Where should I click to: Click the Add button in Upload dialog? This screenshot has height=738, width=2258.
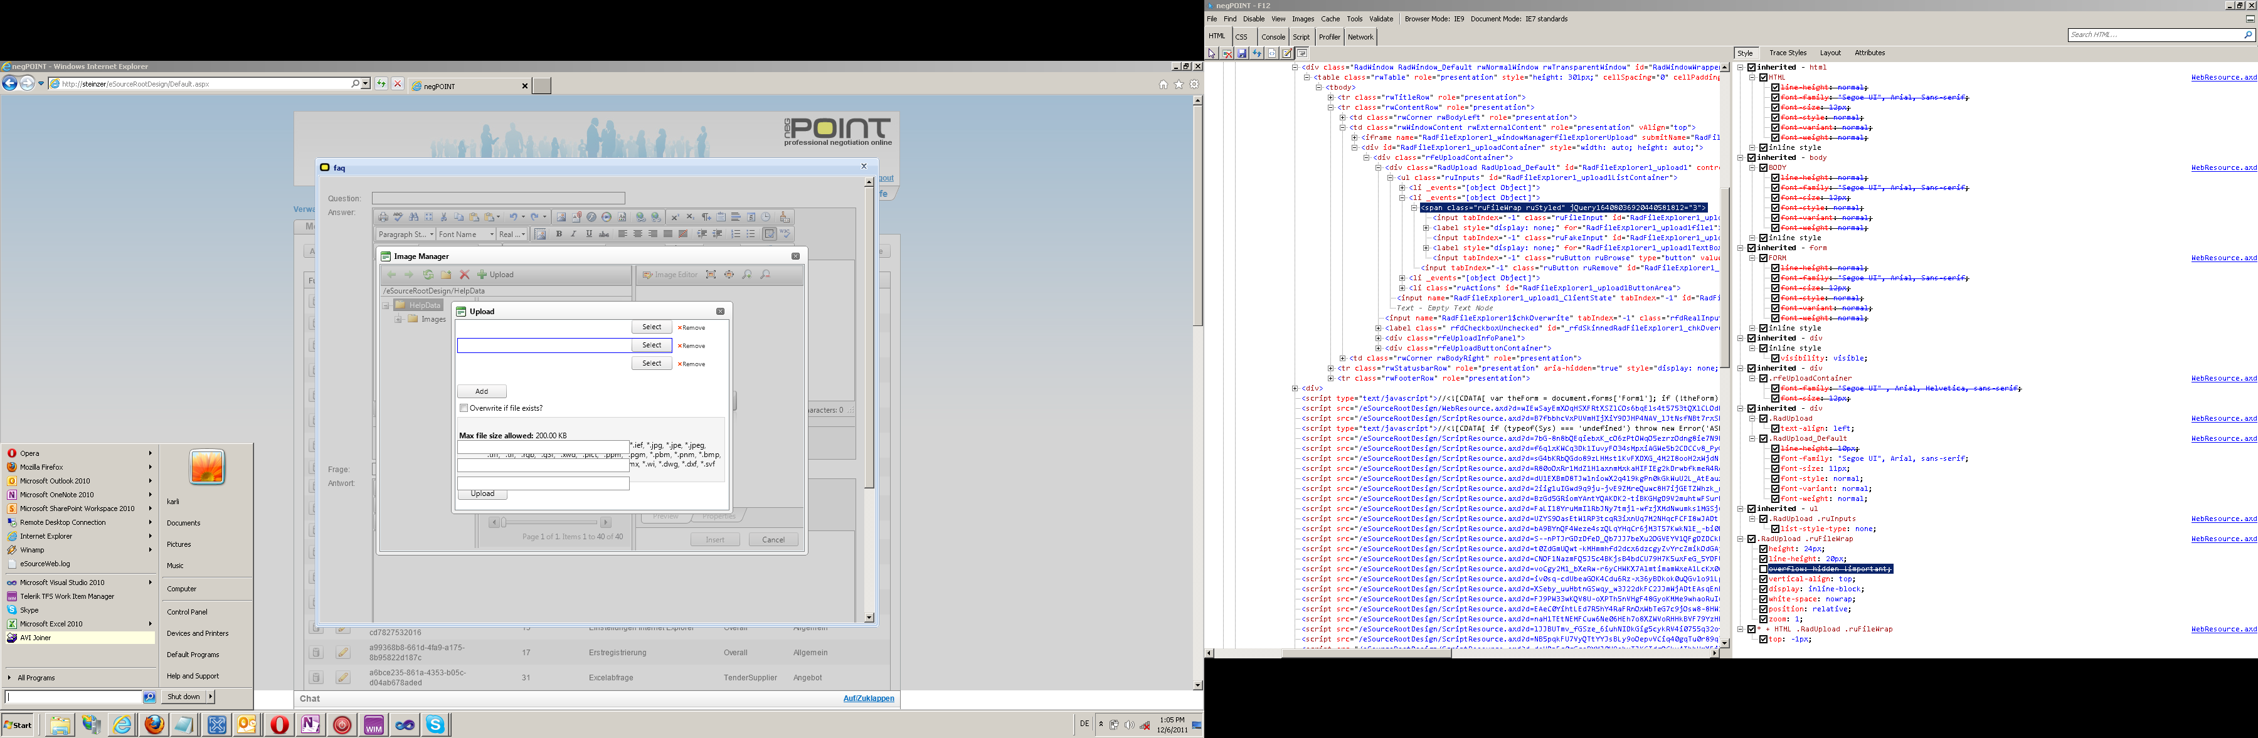481,391
